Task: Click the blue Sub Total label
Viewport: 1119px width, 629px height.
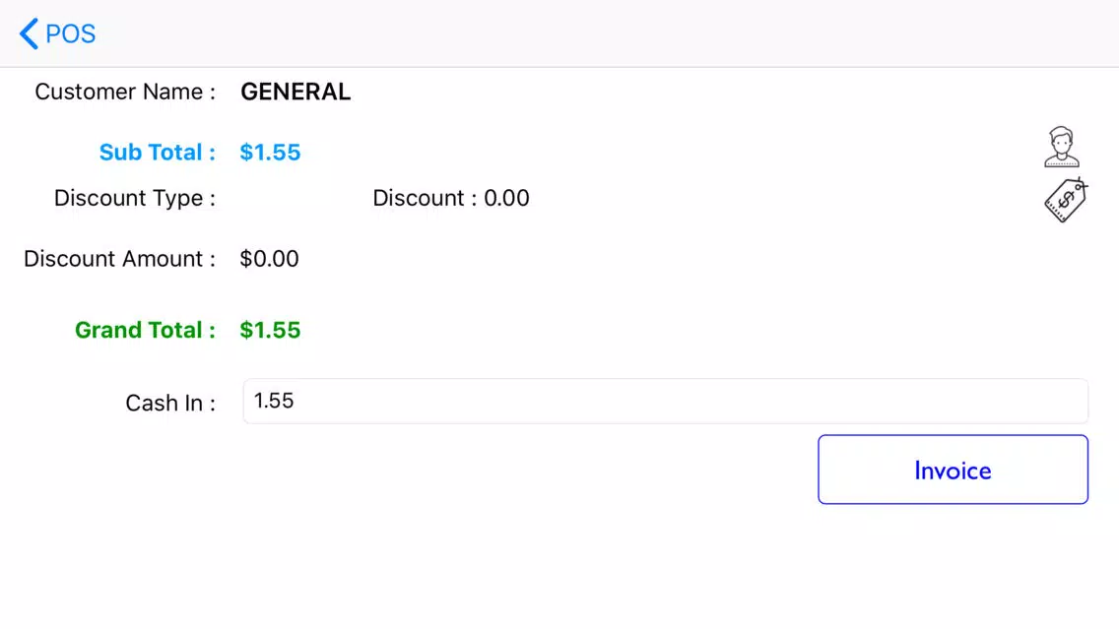Action: [157, 152]
